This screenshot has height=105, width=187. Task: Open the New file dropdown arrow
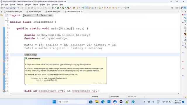tap(5, 8)
